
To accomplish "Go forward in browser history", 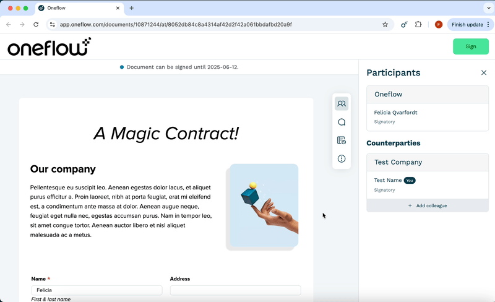I will [22, 24].
